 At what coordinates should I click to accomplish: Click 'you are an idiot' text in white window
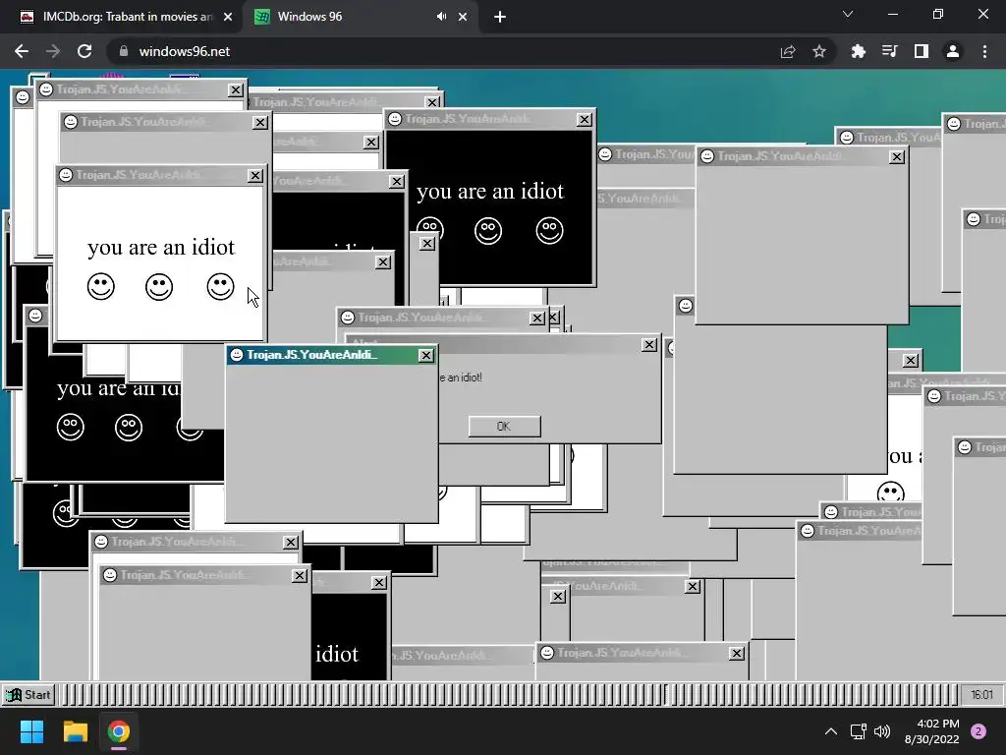tap(161, 247)
